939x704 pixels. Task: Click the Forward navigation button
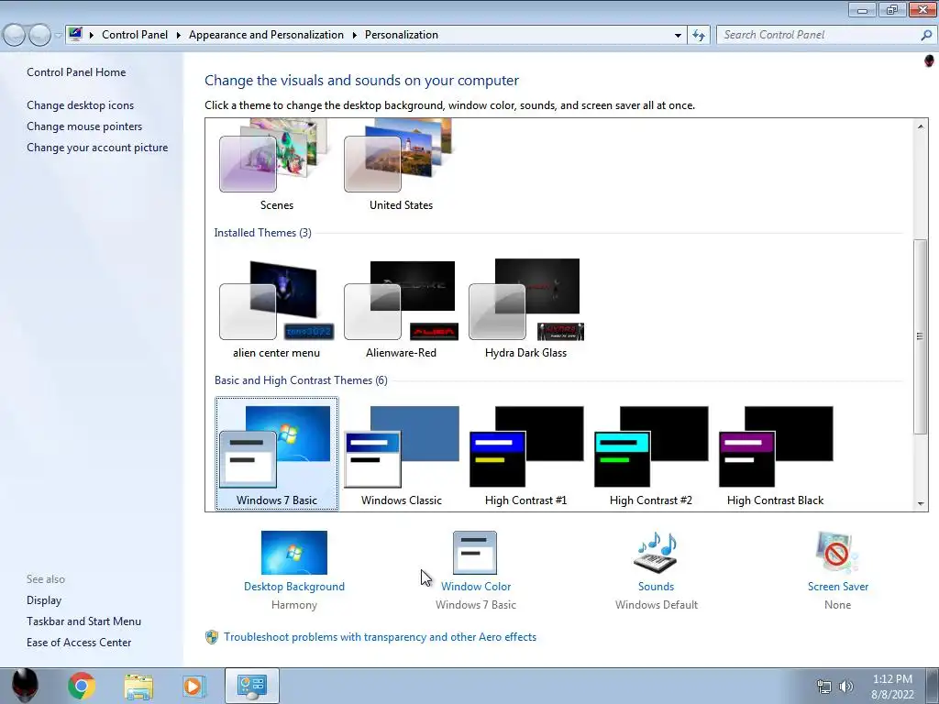[x=39, y=35]
